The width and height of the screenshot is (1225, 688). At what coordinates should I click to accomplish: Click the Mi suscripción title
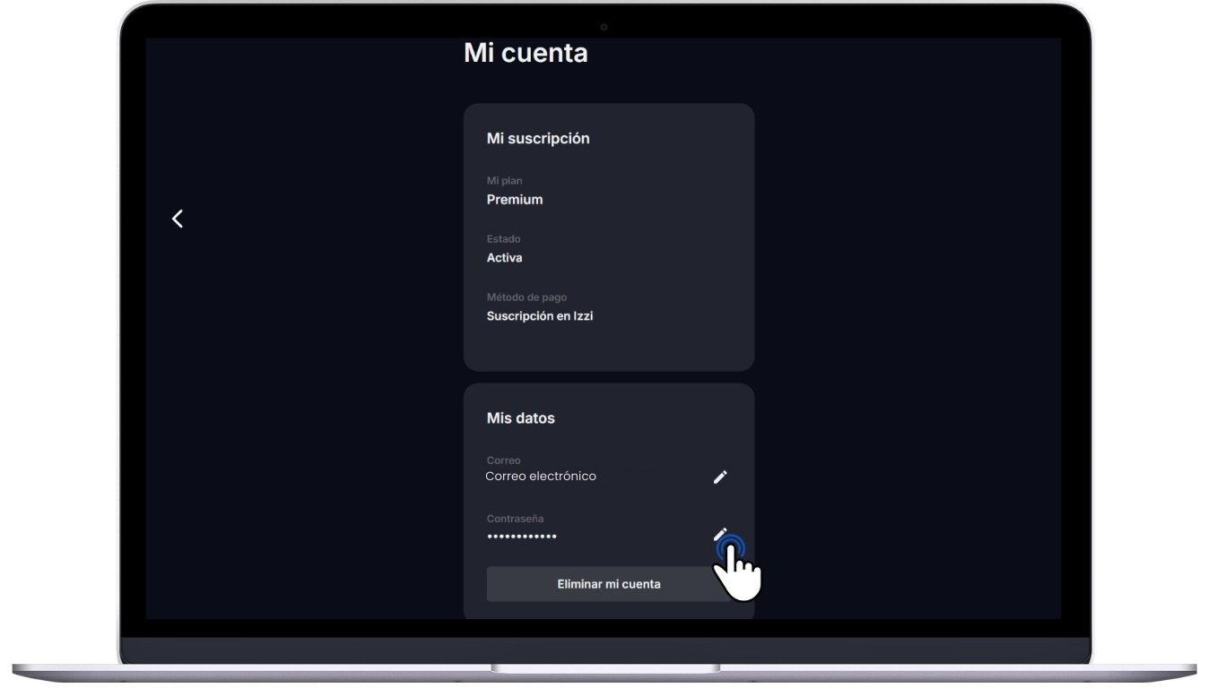pyautogui.click(x=538, y=139)
